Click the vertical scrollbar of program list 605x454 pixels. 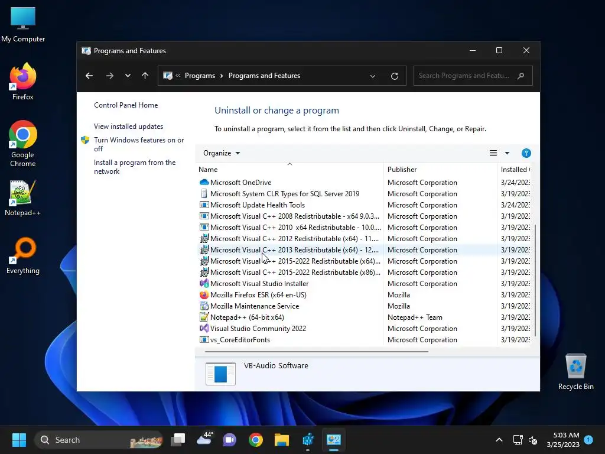tap(535, 280)
